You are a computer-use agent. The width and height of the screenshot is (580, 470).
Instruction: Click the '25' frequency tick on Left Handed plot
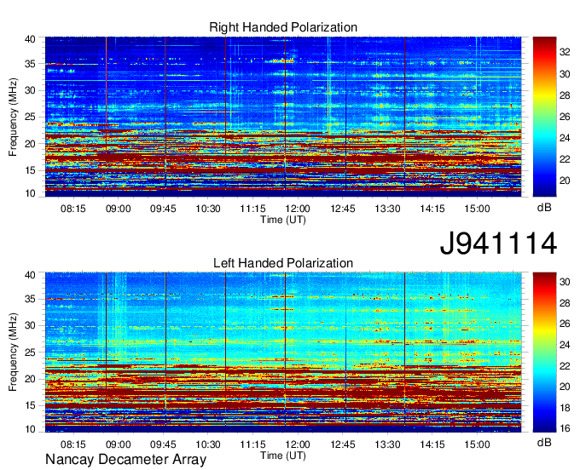point(30,352)
